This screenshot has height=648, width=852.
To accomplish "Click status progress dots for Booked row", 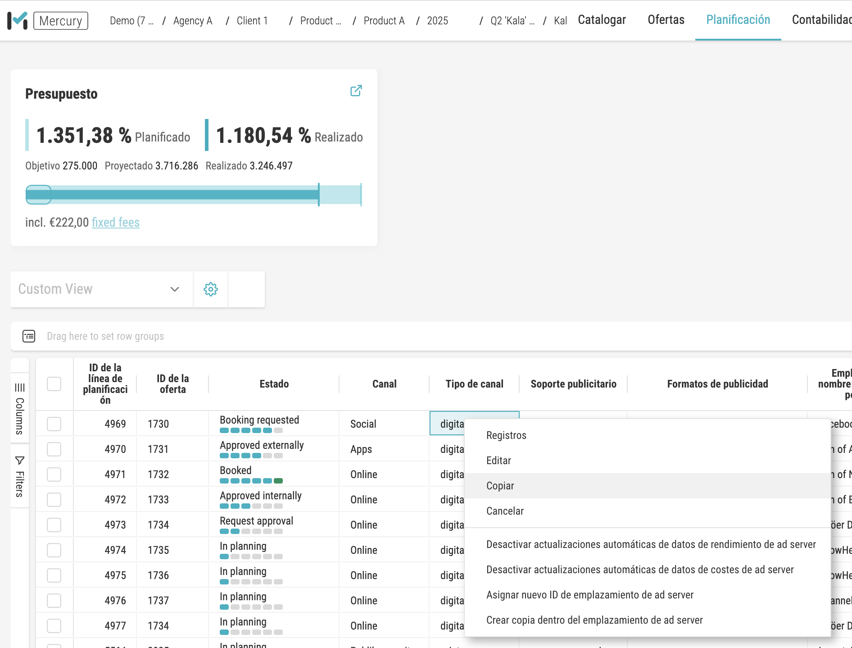I will click(251, 481).
